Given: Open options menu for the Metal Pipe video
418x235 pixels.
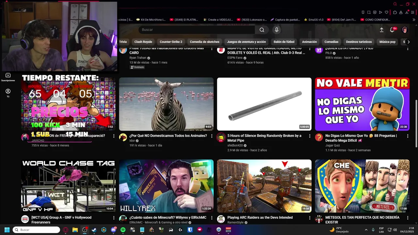Looking at the screenshot, I should point(310,136).
